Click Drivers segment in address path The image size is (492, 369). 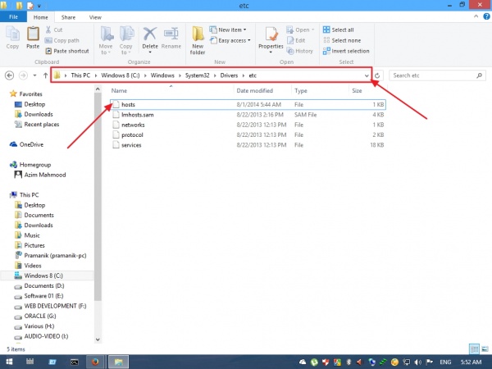click(229, 75)
